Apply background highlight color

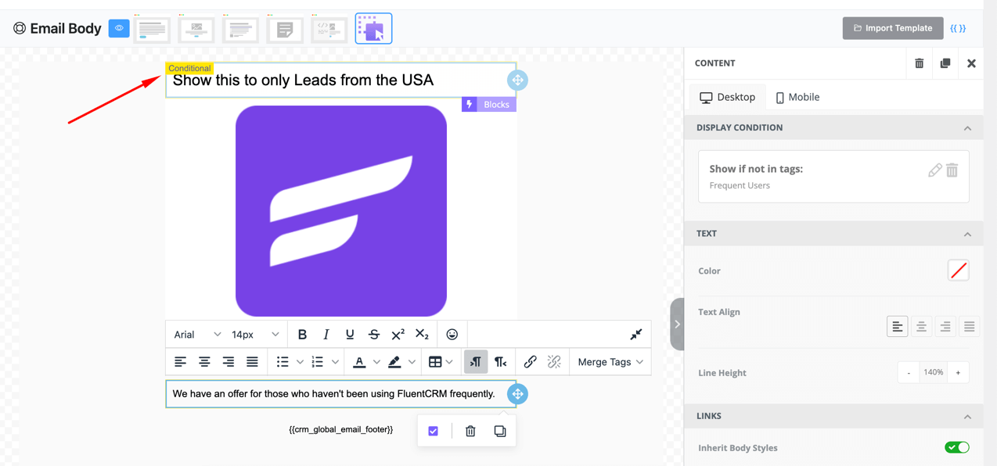tap(394, 362)
